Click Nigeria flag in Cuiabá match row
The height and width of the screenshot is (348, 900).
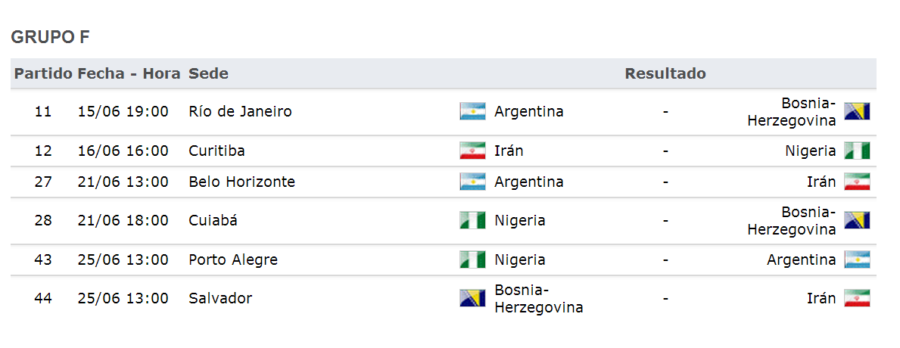click(x=472, y=220)
